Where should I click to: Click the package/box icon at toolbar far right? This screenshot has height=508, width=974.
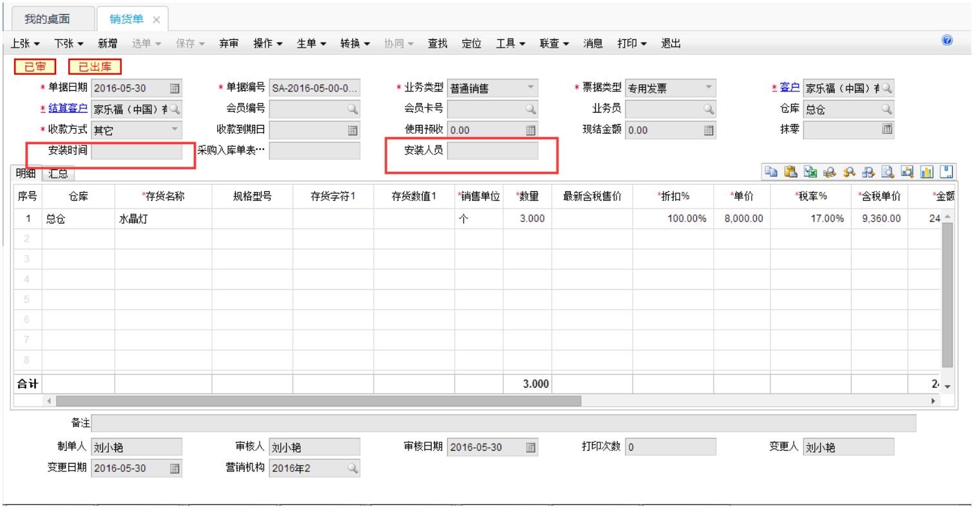click(946, 172)
